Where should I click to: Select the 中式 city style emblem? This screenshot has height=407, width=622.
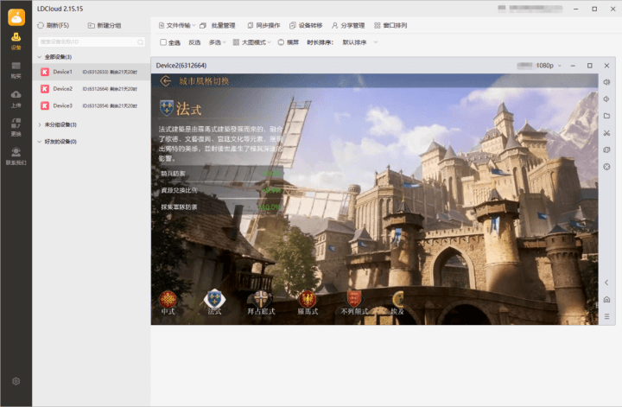click(x=168, y=302)
